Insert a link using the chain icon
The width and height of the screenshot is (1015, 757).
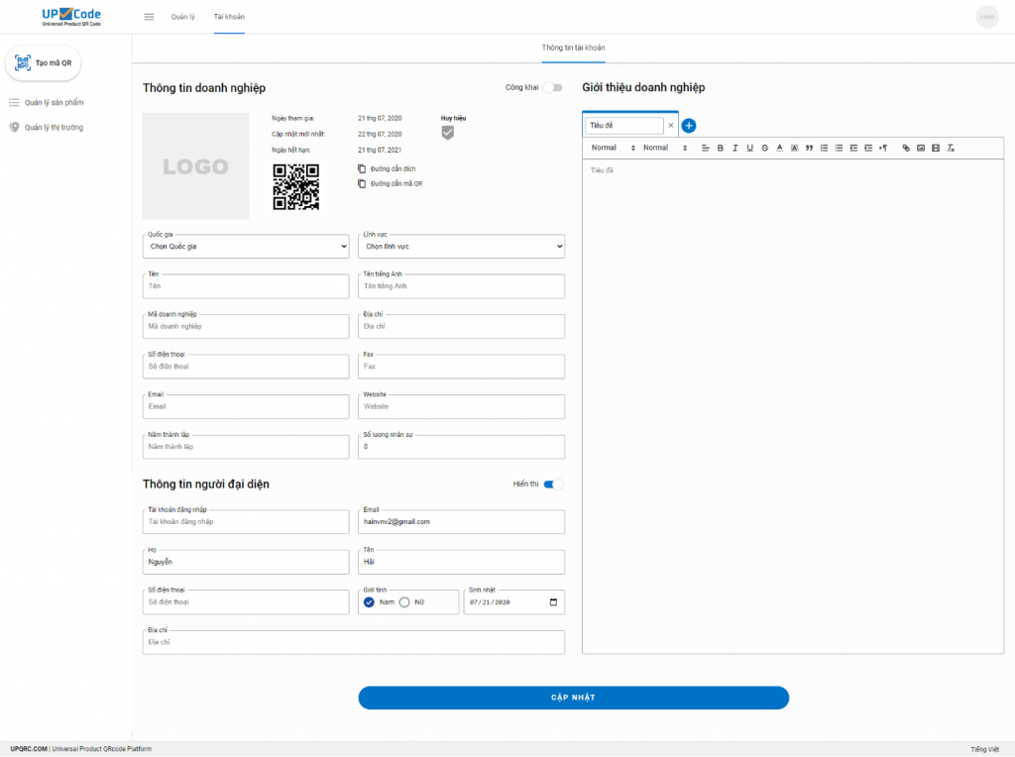click(x=907, y=147)
